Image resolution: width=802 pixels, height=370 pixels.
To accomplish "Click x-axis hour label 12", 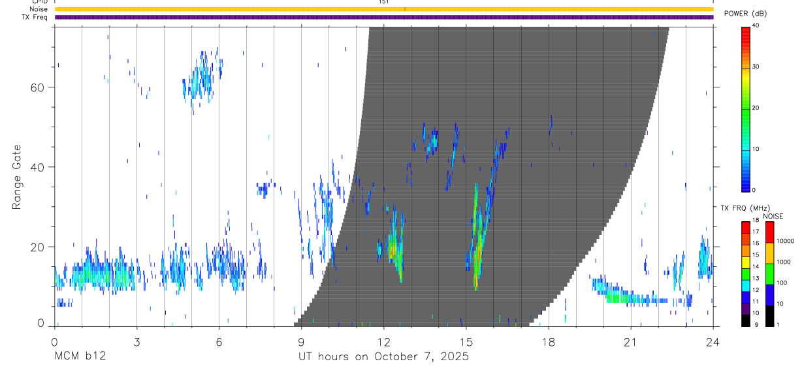I will click(x=383, y=341).
